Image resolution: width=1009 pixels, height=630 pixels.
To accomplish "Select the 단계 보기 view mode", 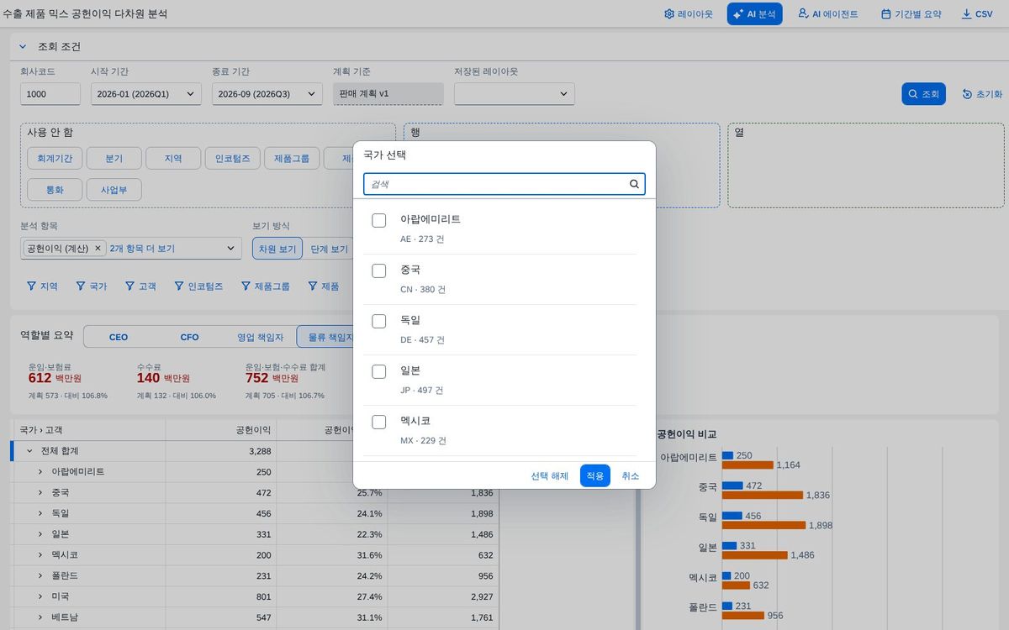I will (x=329, y=249).
